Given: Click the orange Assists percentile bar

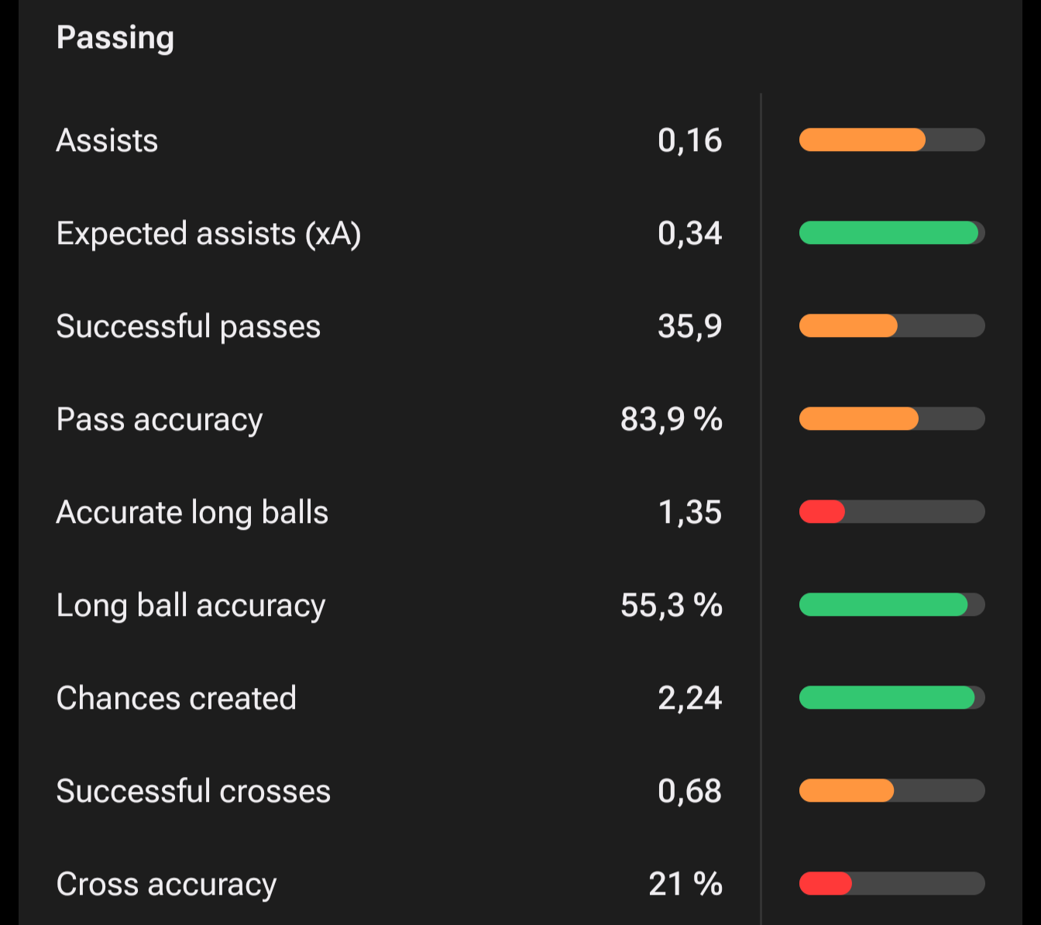Looking at the screenshot, I should [x=862, y=140].
